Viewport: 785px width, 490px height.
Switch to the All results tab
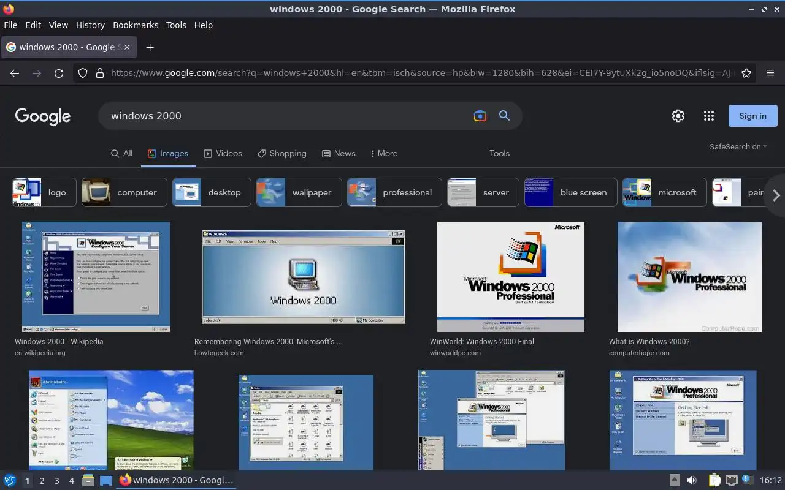(121, 153)
